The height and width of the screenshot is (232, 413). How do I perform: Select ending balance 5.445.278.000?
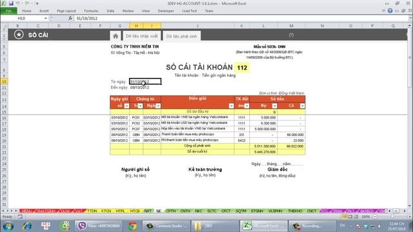263,152
